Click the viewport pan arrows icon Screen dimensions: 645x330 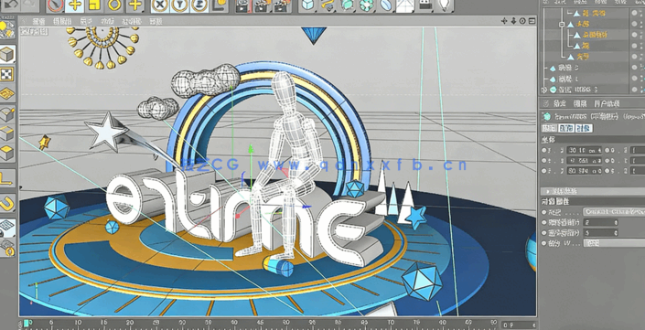504,21
